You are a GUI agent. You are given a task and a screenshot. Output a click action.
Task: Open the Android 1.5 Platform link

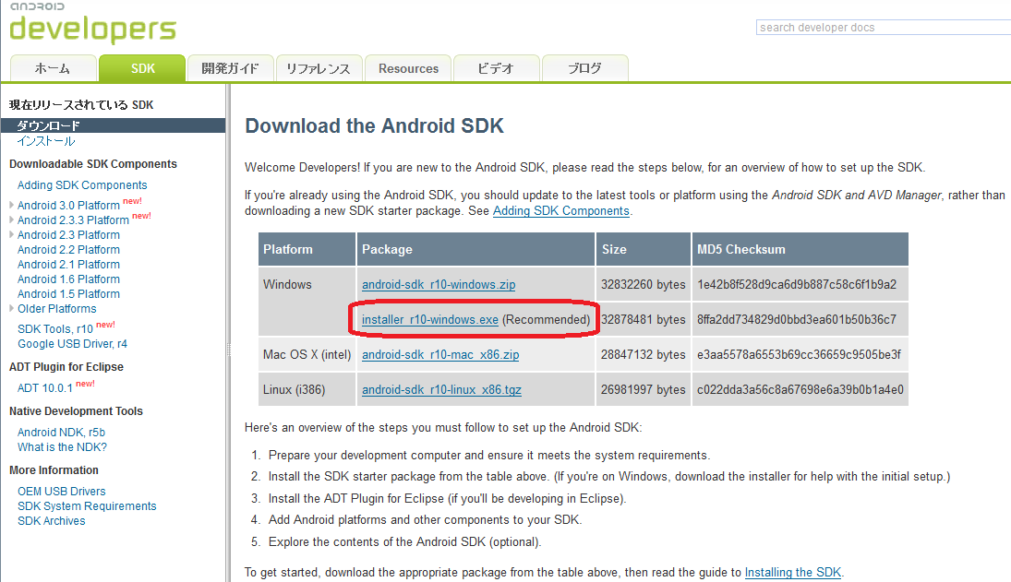(x=68, y=294)
